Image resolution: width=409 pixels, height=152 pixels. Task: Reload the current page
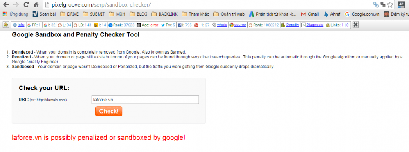click(x=26, y=4)
